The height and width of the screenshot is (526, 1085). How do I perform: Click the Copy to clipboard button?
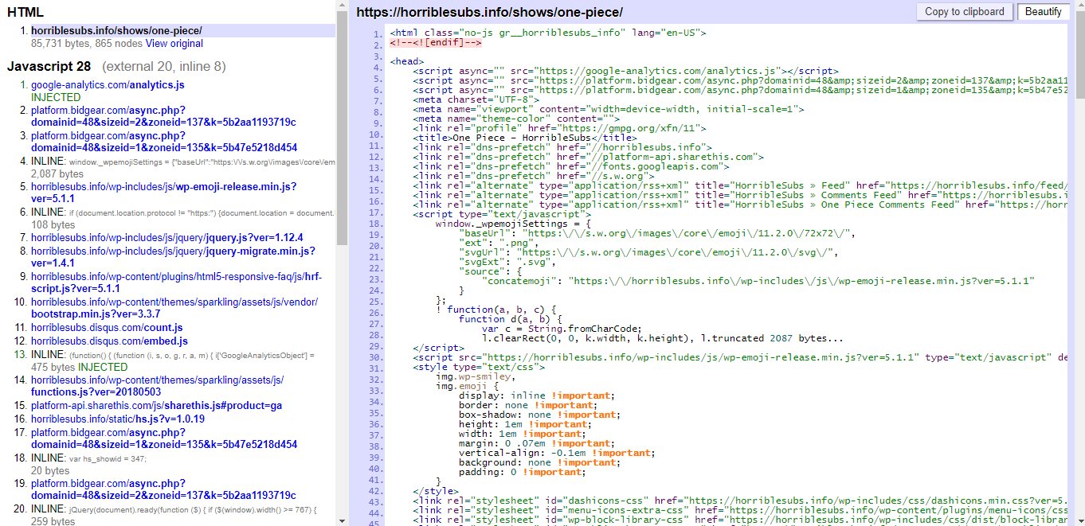point(965,11)
